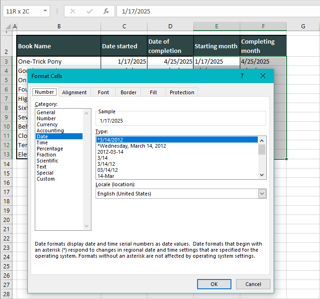The height and width of the screenshot is (299, 320).
Task: Switch to the Fill tab
Action: [x=153, y=92]
